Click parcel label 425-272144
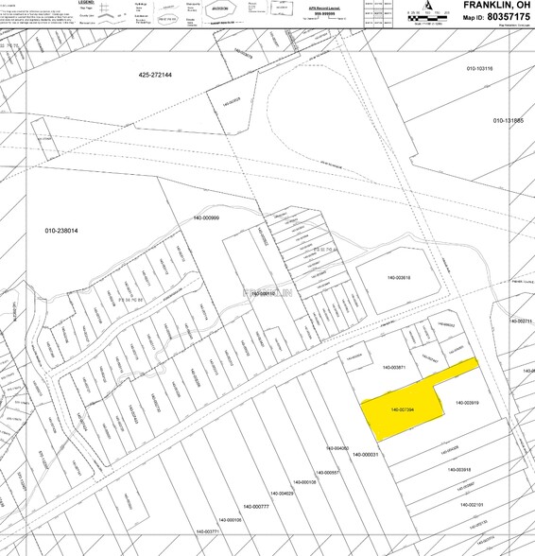 click(155, 76)
